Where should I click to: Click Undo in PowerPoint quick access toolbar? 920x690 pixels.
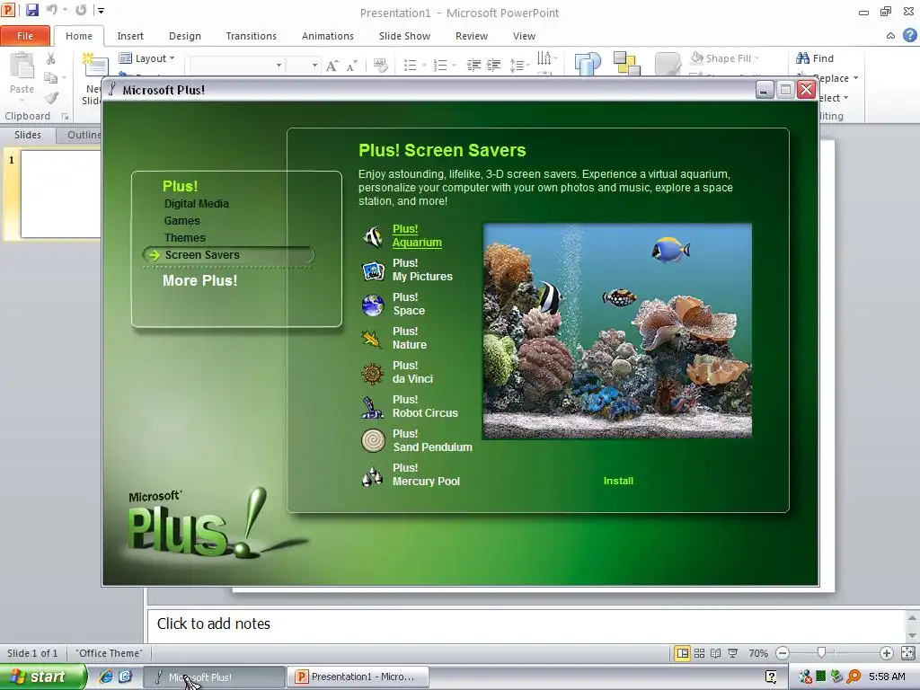[51, 10]
